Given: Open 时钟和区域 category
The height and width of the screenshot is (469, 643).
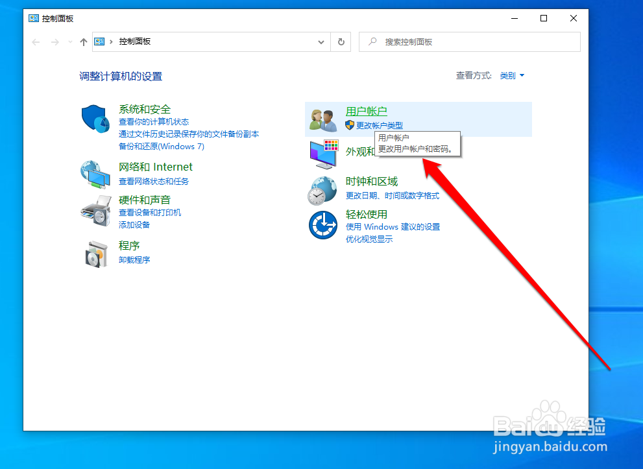Looking at the screenshot, I should click(372, 181).
